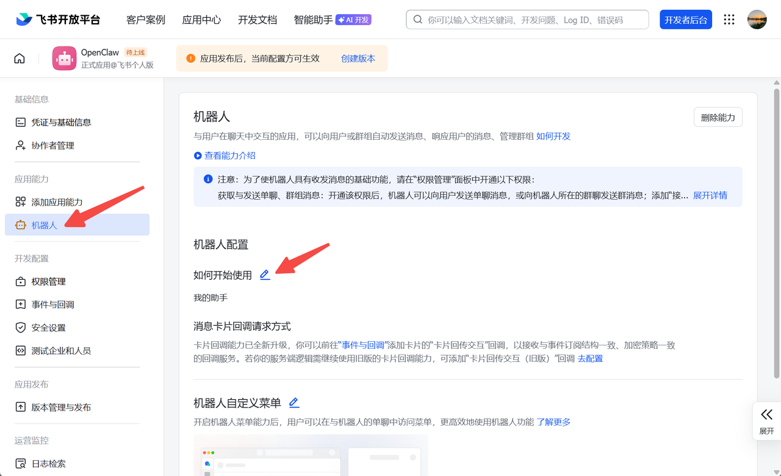
Task: Select 权限管理 in the sidebar
Action: point(48,281)
